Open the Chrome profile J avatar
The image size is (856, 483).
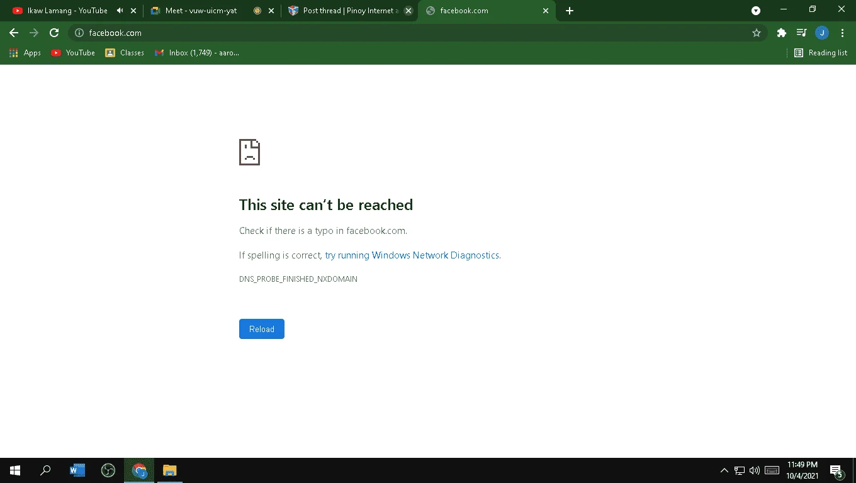pos(821,33)
